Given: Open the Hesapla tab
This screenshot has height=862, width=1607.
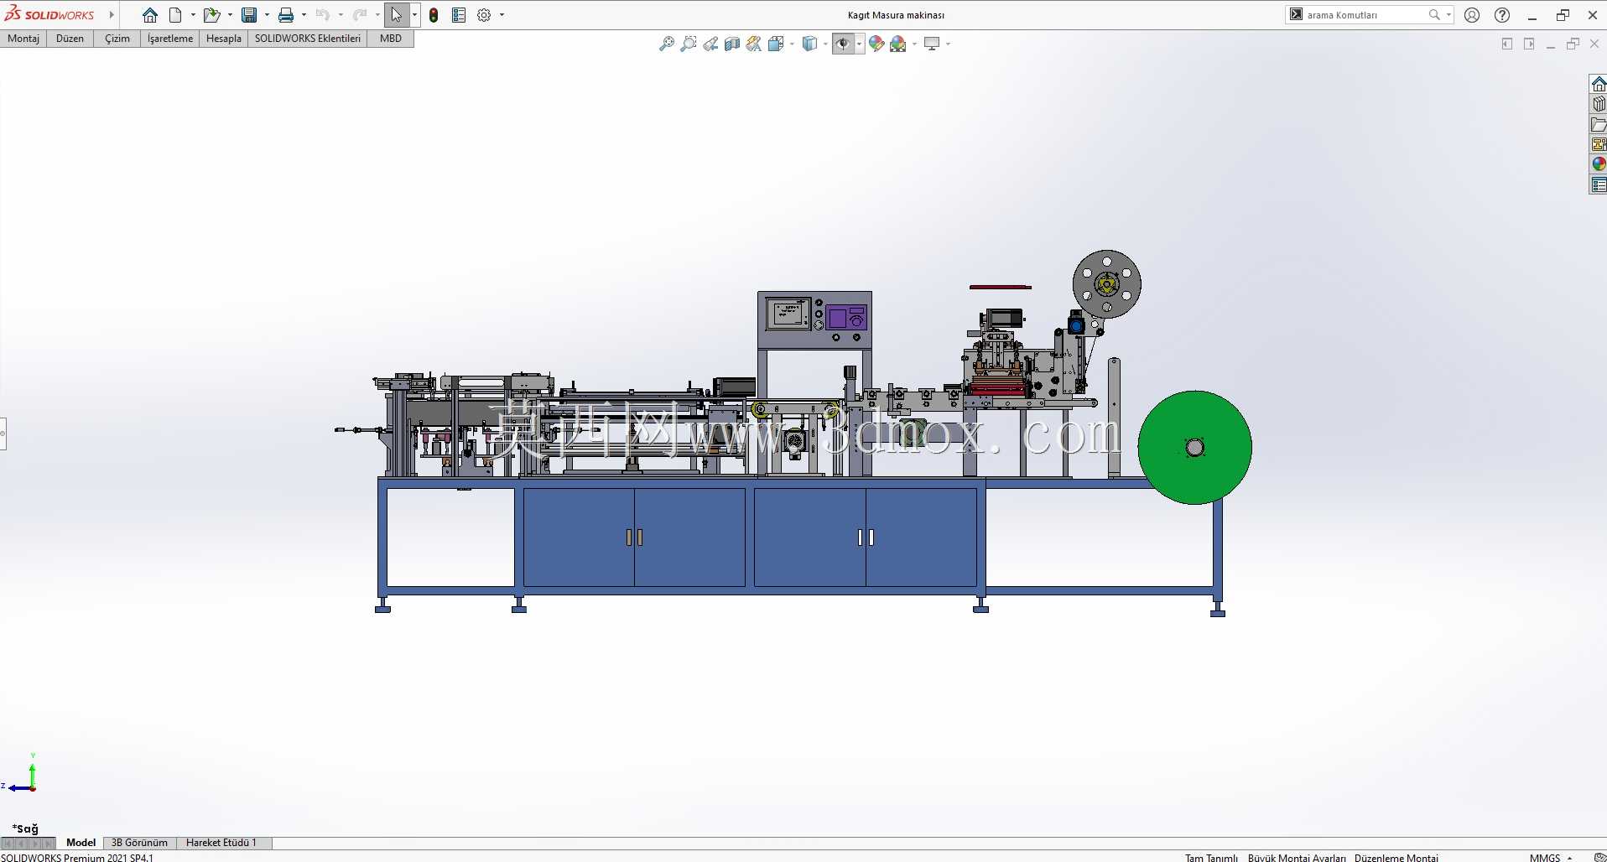Looking at the screenshot, I should click(x=224, y=39).
